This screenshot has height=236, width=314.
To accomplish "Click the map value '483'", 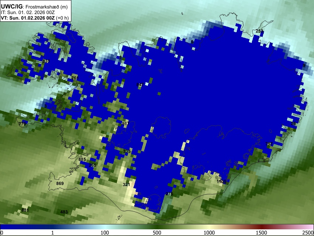I will (x=64, y=212).
